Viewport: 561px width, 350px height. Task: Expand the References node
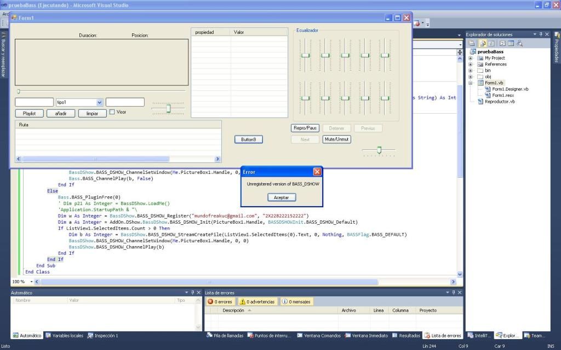[471, 65]
